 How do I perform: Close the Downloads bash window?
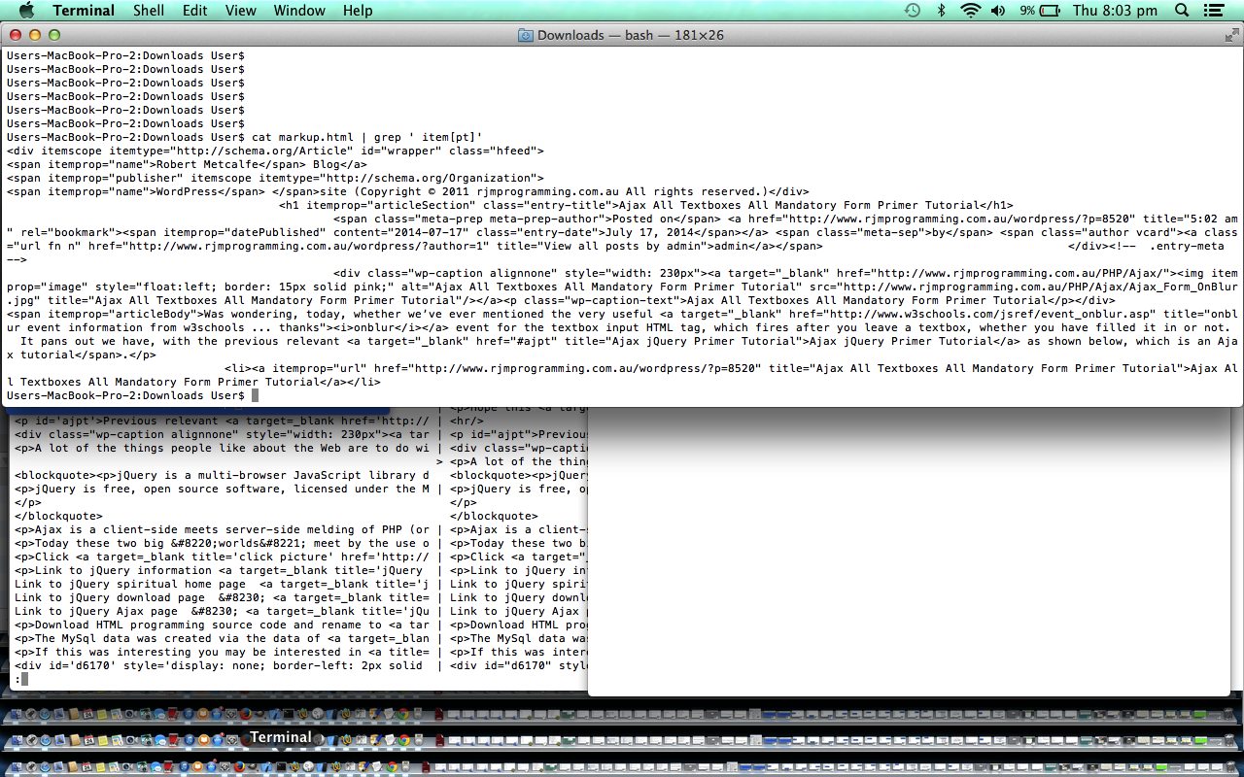(x=16, y=35)
